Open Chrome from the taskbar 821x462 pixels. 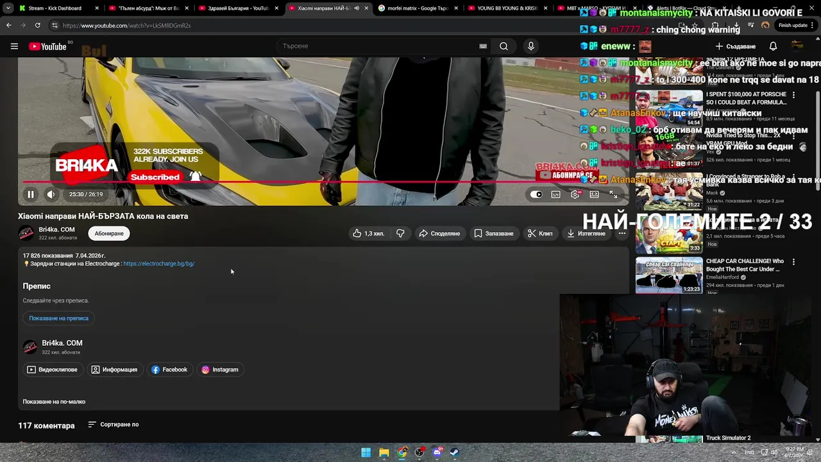click(402, 452)
